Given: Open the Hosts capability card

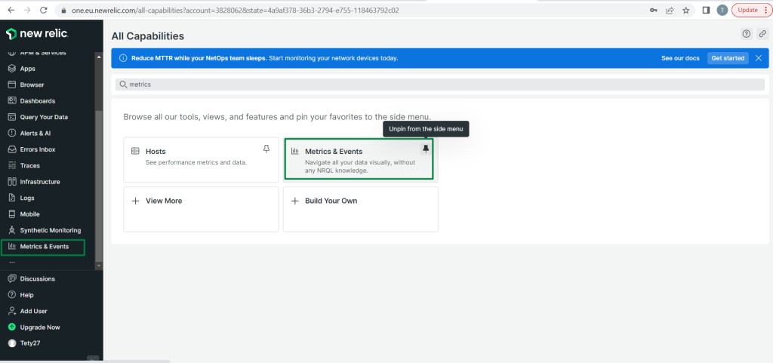Looking at the screenshot, I should pyautogui.click(x=201, y=159).
